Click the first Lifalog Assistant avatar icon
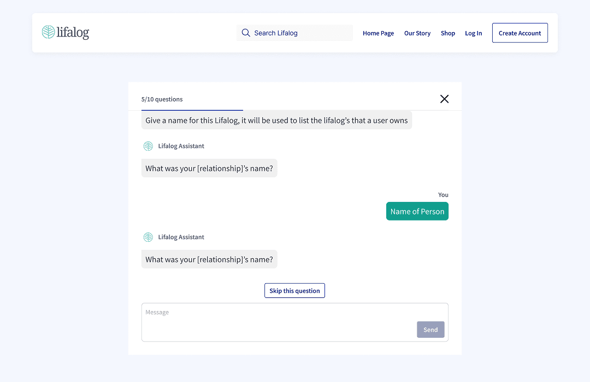The image size is (590, 382). (x=148, y=146)
